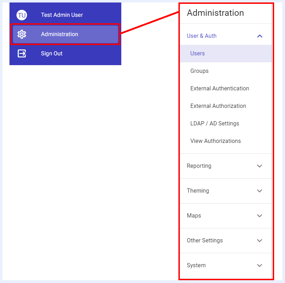Open the Users admin page
This screenshot has height=283, width=285.
(x=226, y=53)
